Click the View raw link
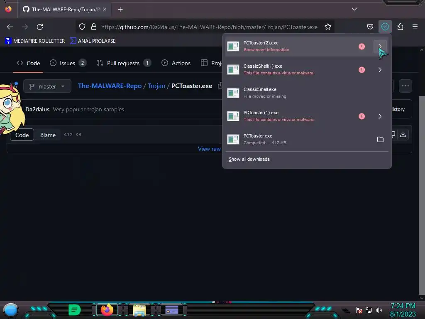The image size is (425, 319). [x=209, y=149]
